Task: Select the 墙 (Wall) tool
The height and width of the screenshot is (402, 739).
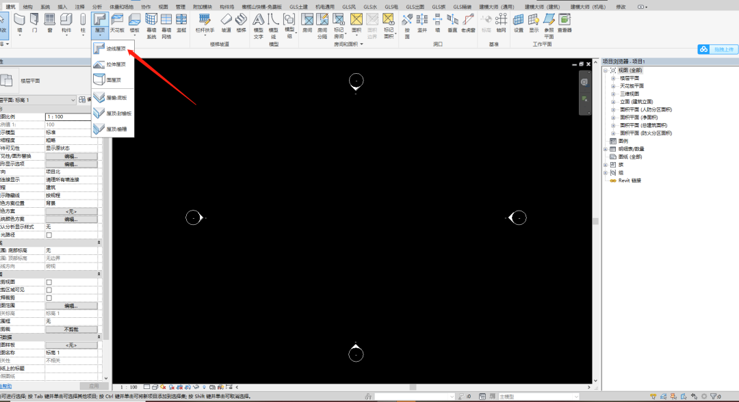Action: pyautogui.click(x=19, y=23)
